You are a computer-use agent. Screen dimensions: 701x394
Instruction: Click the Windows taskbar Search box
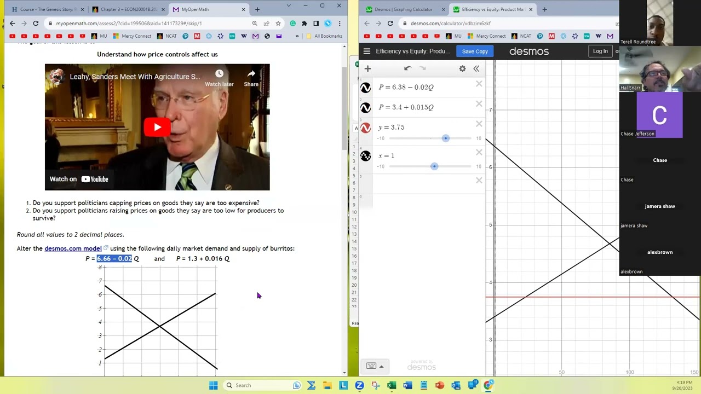click(263, 385)
